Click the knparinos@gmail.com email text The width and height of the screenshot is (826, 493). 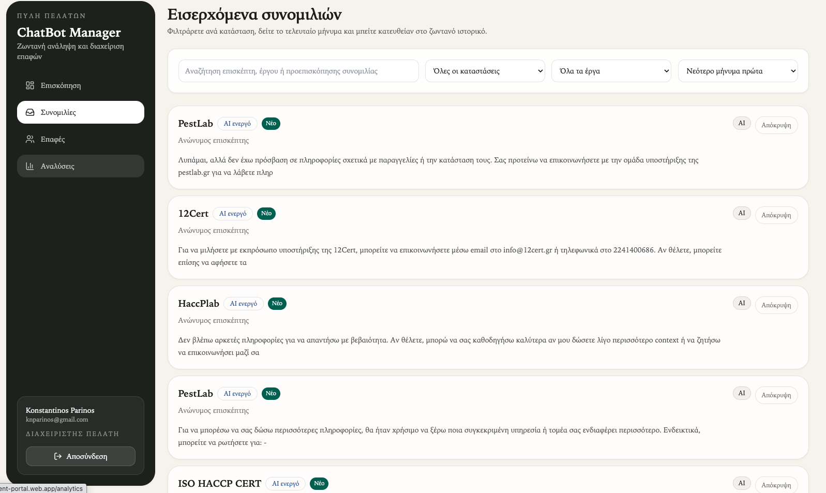[x=57, y=420]
